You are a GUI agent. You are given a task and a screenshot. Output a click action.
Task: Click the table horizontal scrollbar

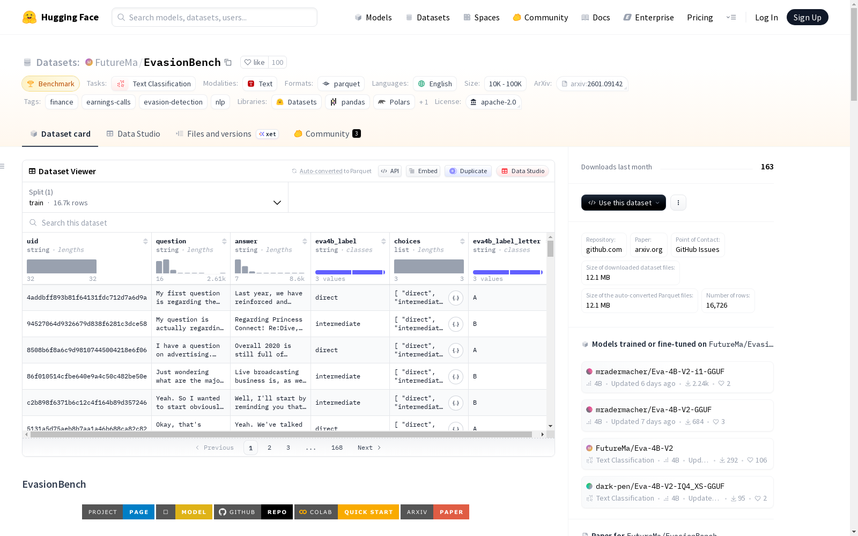click(281, 435)
